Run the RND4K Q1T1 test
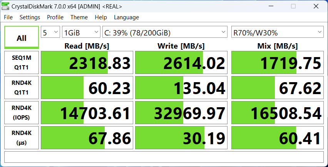Viewport: 328px width, 167px height. tap(22, 88)
